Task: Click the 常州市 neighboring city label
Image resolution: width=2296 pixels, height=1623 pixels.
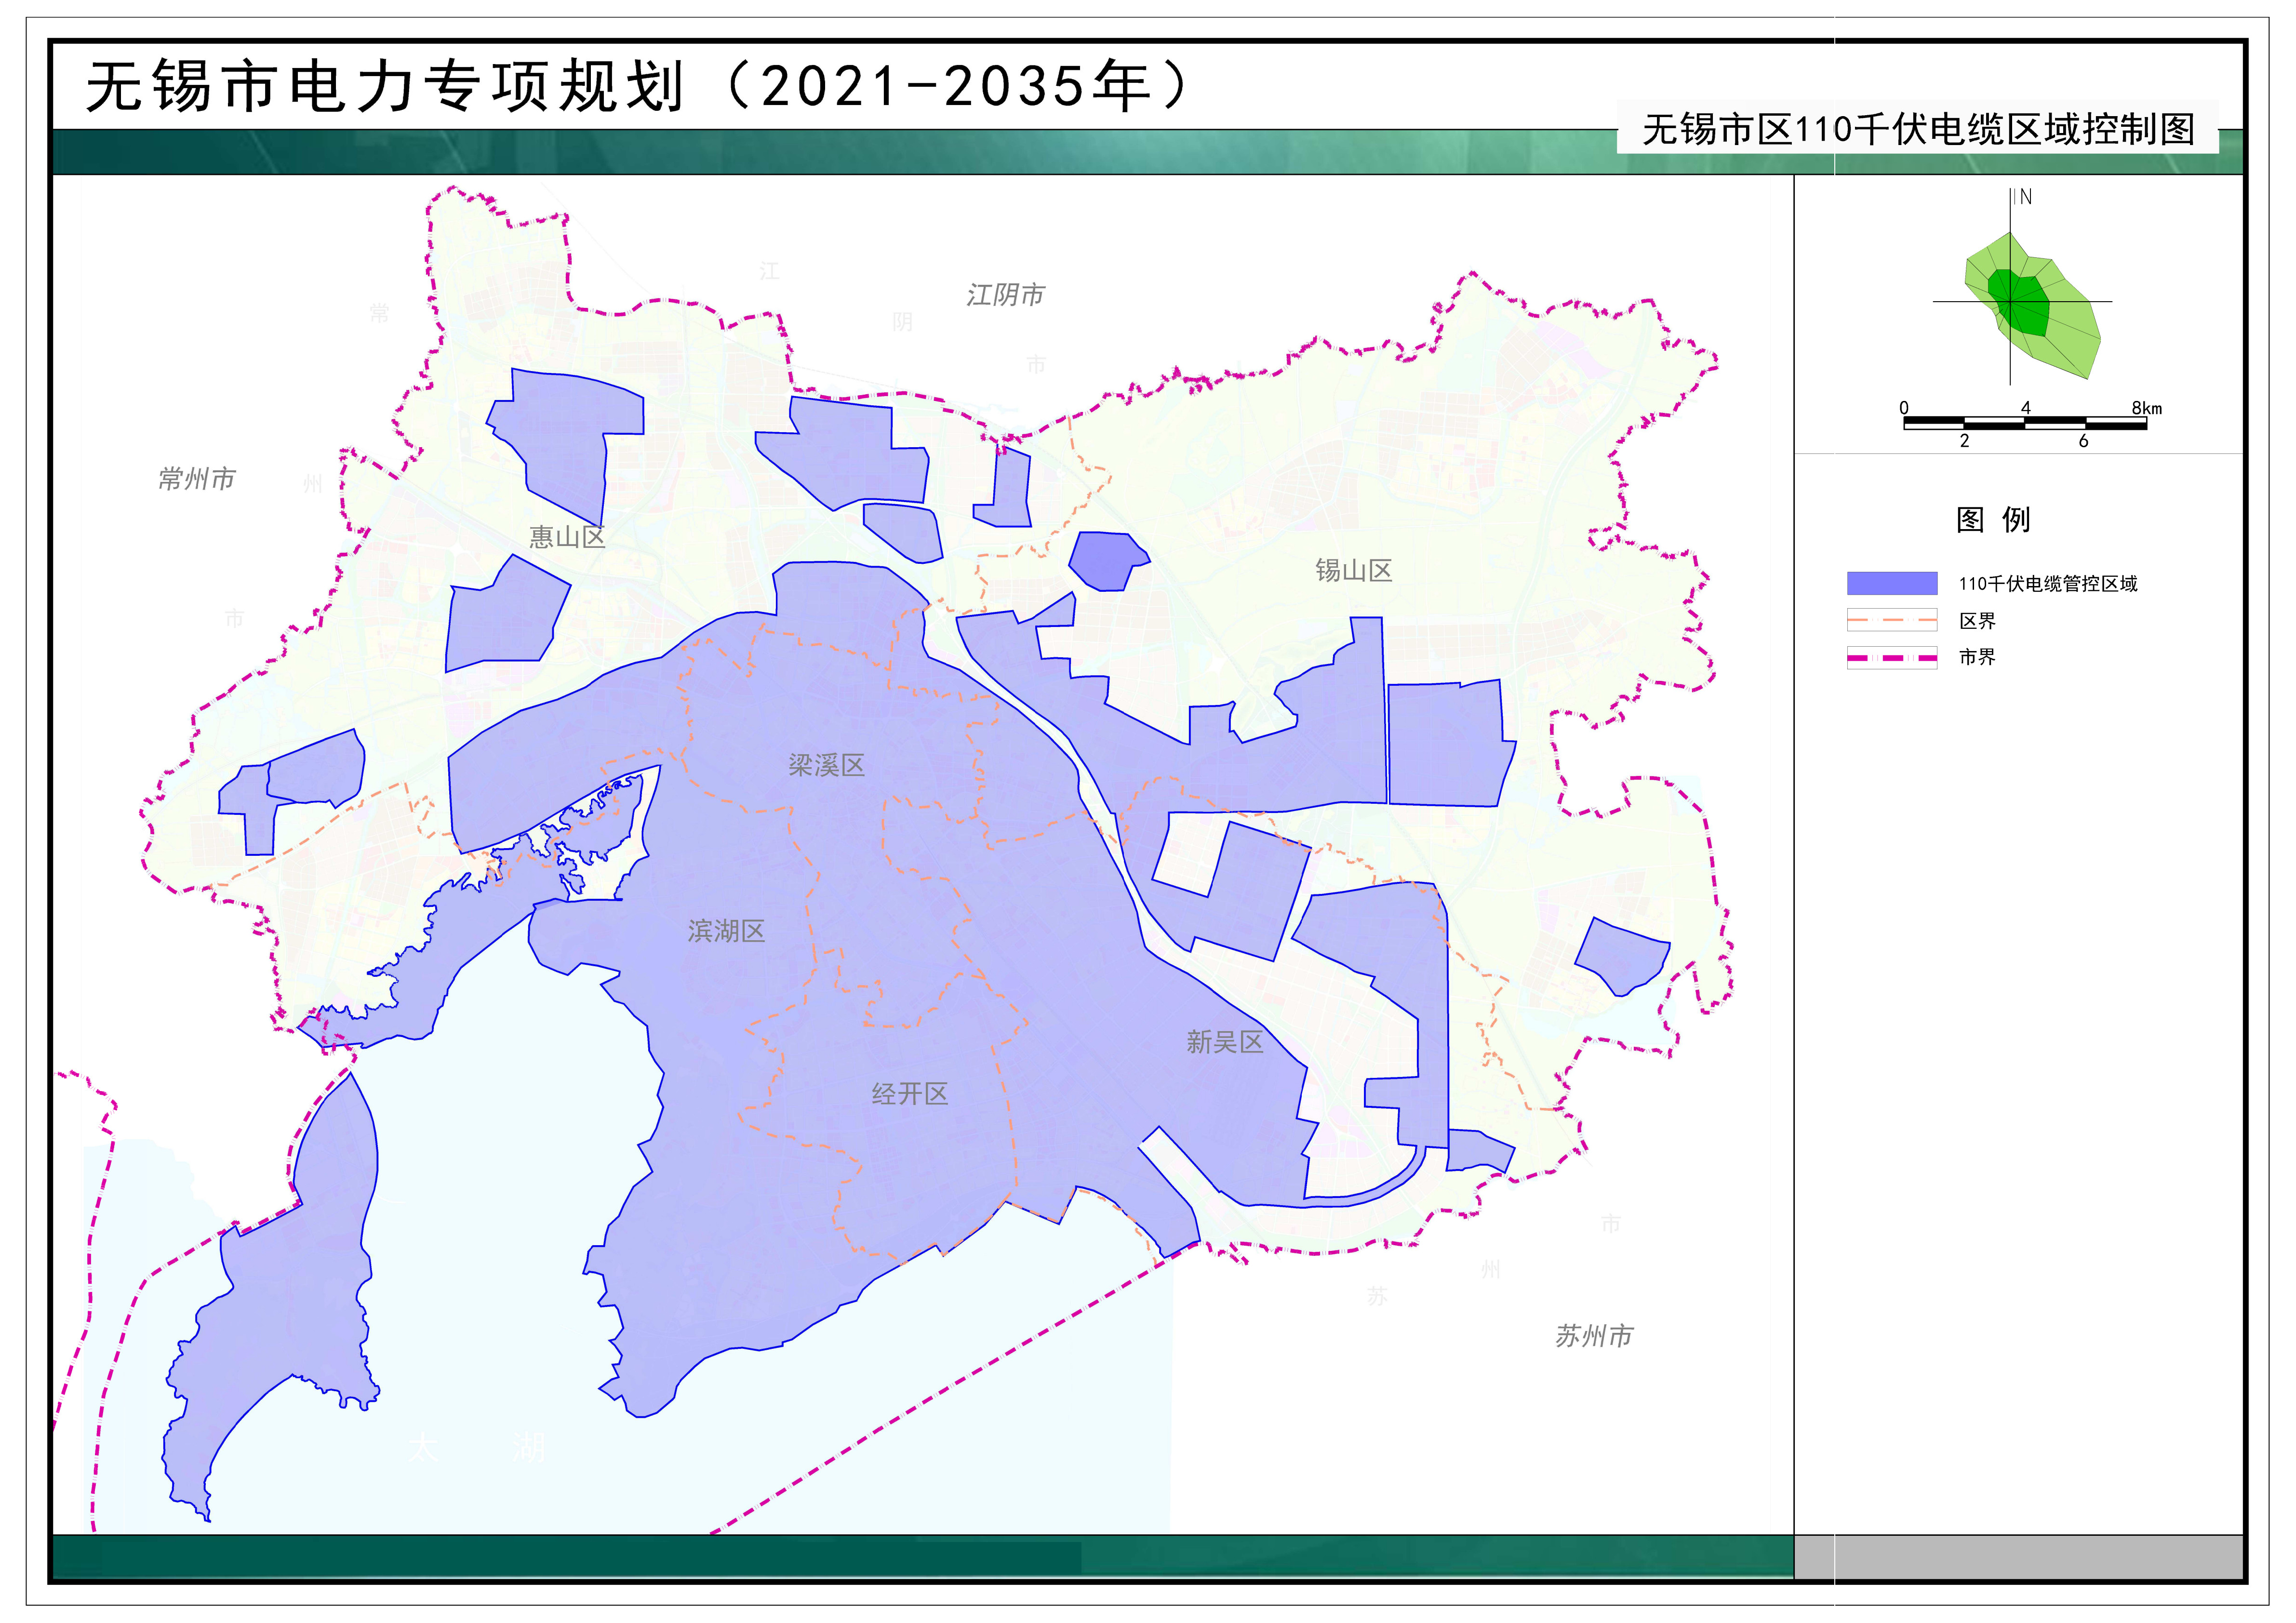Action: point(197,479)
